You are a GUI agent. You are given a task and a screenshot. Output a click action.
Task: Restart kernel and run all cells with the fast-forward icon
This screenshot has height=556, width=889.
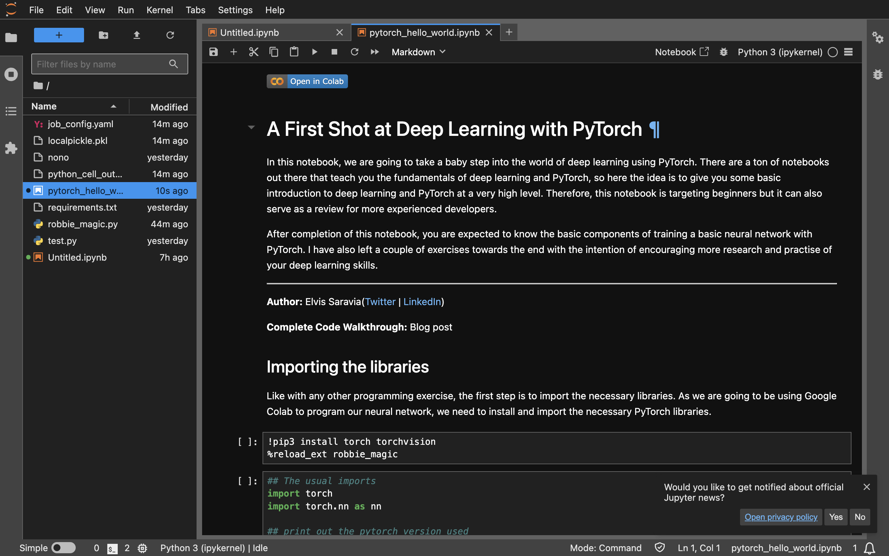coord(374,52)
